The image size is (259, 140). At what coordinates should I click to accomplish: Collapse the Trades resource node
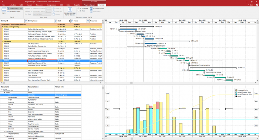point(4,92)
